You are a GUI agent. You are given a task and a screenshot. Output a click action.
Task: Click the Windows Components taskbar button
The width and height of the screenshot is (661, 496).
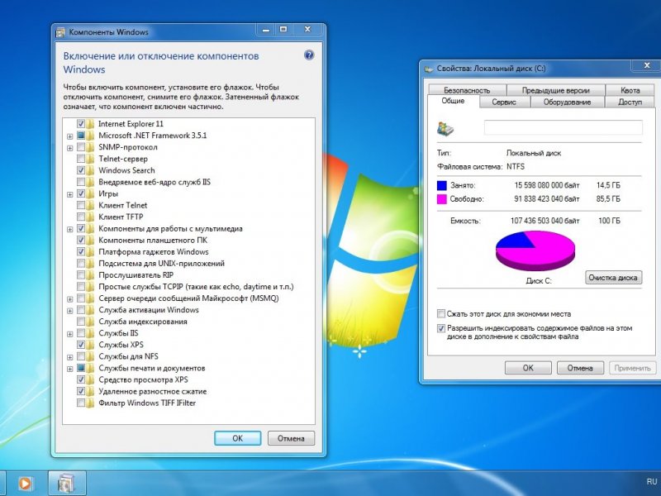[x=67, y=484]
